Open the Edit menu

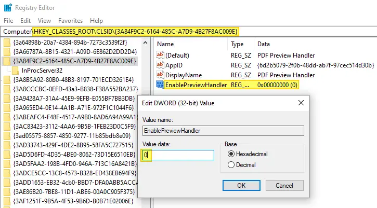[x=25, y=21]
